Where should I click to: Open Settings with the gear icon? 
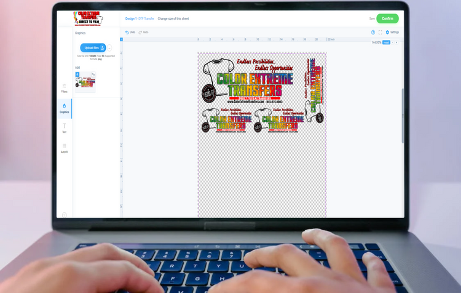[x=388, y=33]
